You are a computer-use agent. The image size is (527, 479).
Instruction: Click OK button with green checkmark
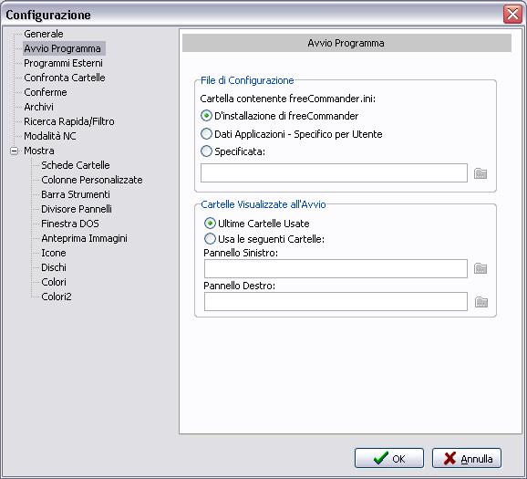tap(389, 458)
